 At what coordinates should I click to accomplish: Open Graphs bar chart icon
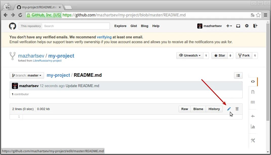point(253,126)
